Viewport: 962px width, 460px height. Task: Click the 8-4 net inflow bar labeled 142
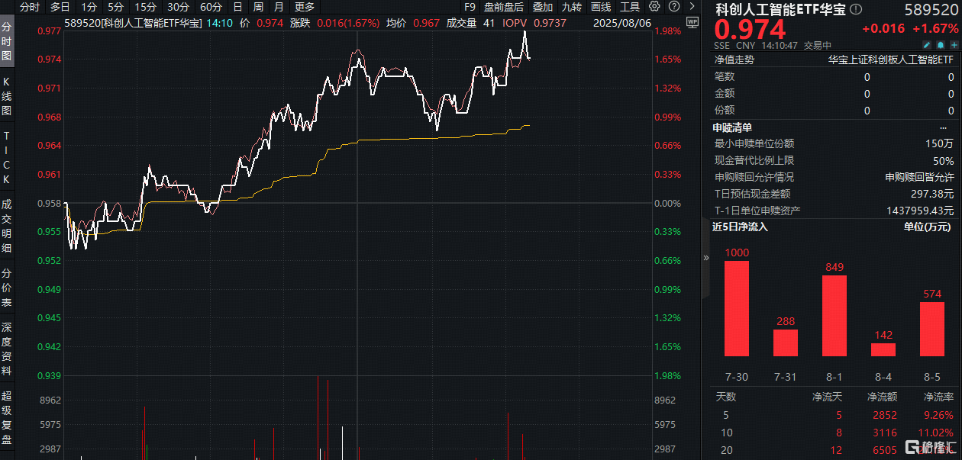[x=883, y=349]
